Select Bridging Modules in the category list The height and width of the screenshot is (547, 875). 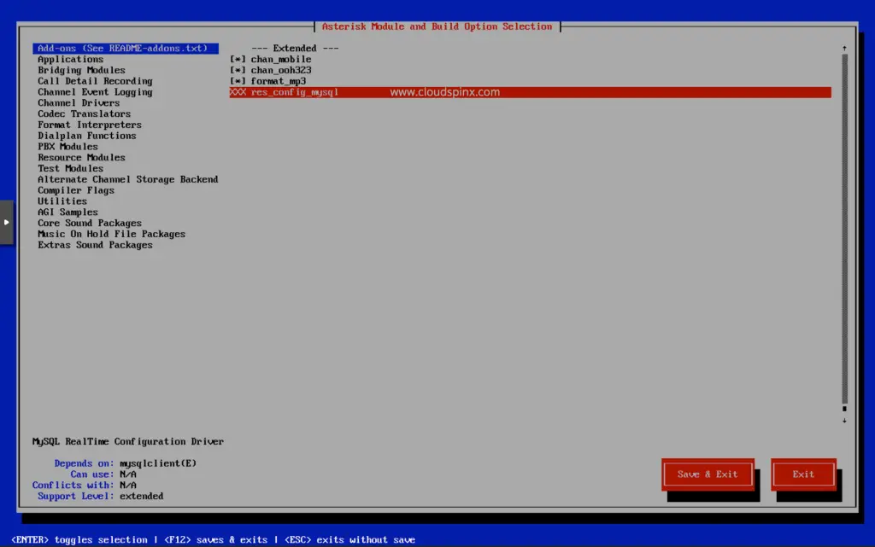tap(80, 70)
